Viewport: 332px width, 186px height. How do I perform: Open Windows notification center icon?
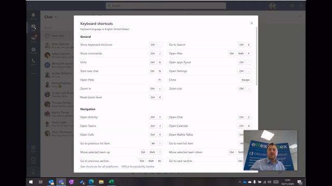300,182
